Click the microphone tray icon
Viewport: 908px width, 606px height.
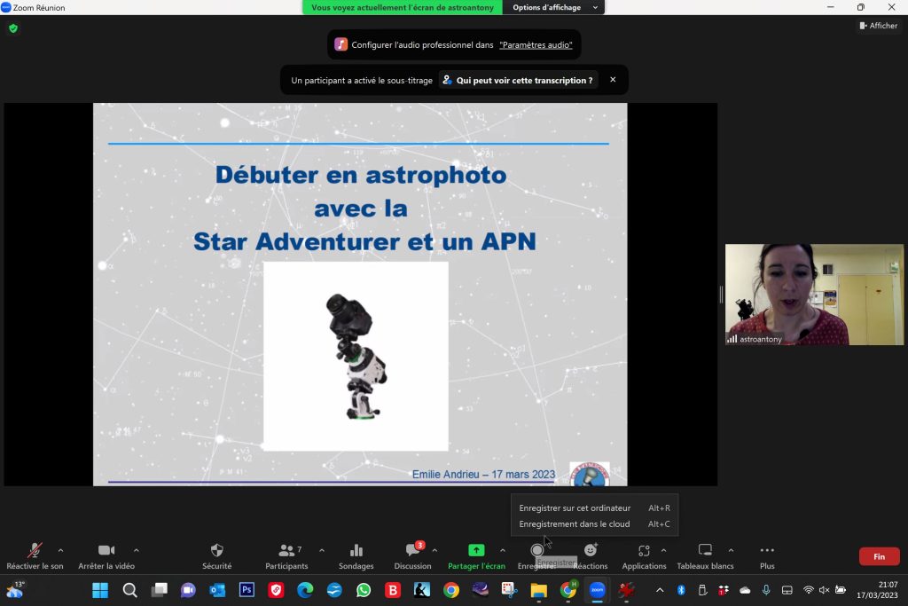point(766,590)
